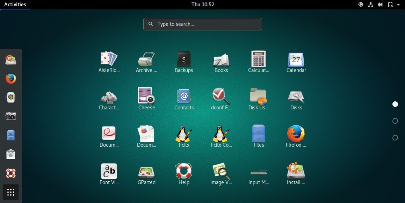Open file cabinet Files icon in dock
The height and width of the screenshot is (203, 405).
coord(11,135)
